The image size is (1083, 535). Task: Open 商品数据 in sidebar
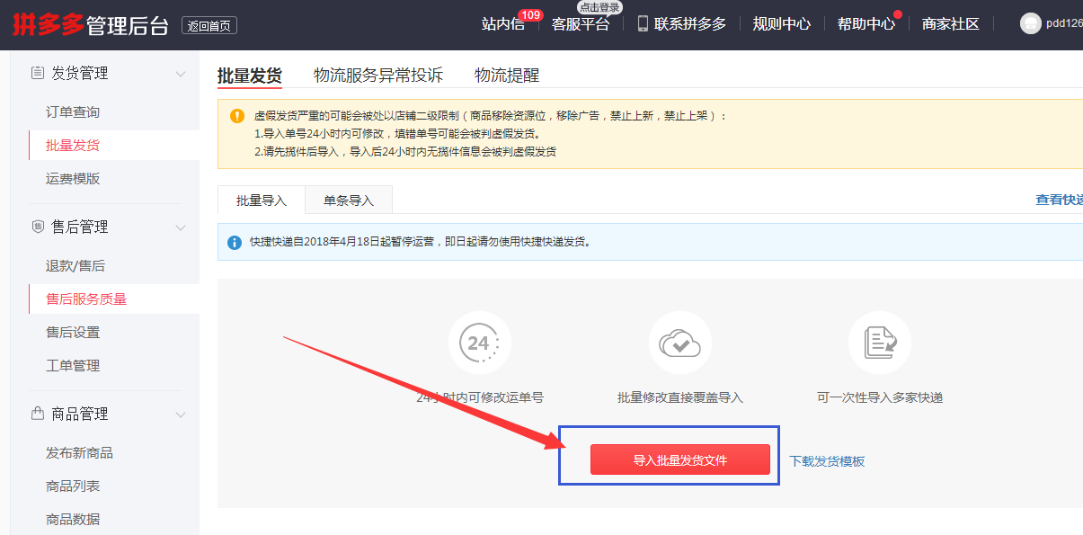pyautogui.click(x=73, y=520)
